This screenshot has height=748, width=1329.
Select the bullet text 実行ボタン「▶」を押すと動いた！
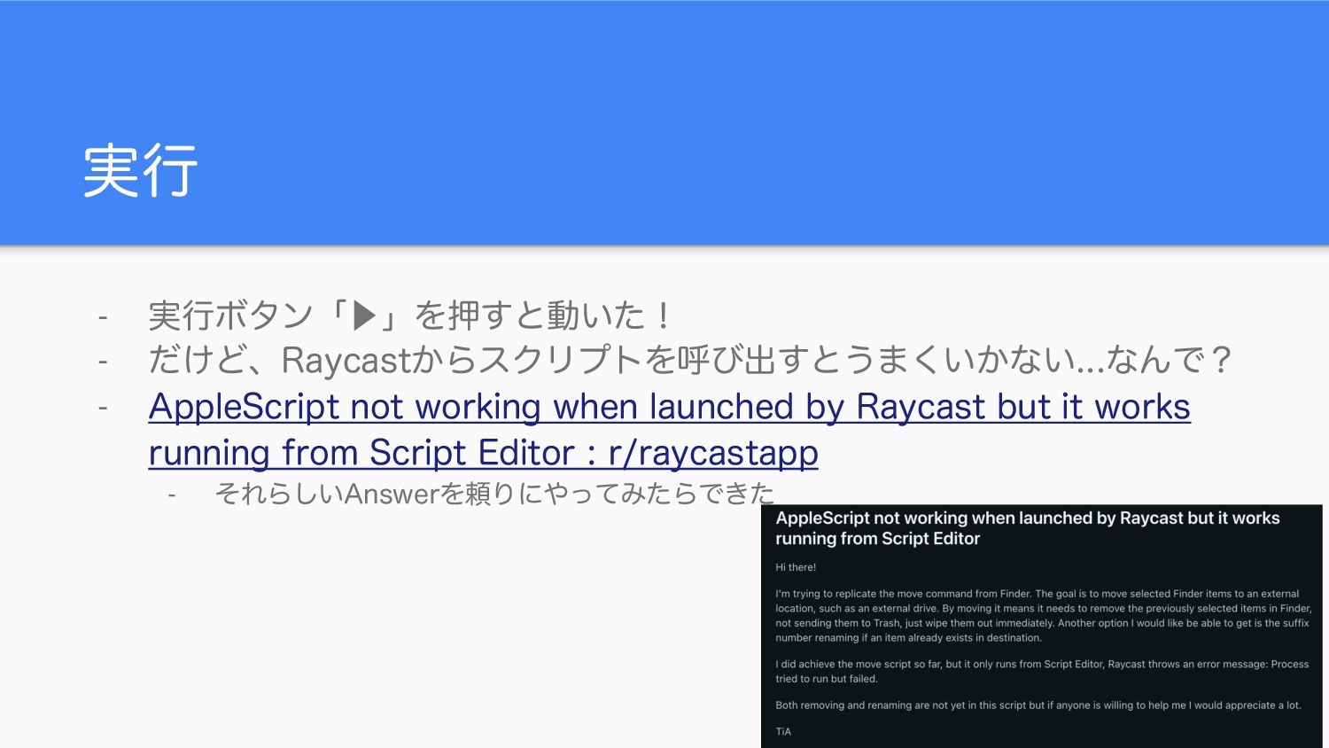point(410,316)
